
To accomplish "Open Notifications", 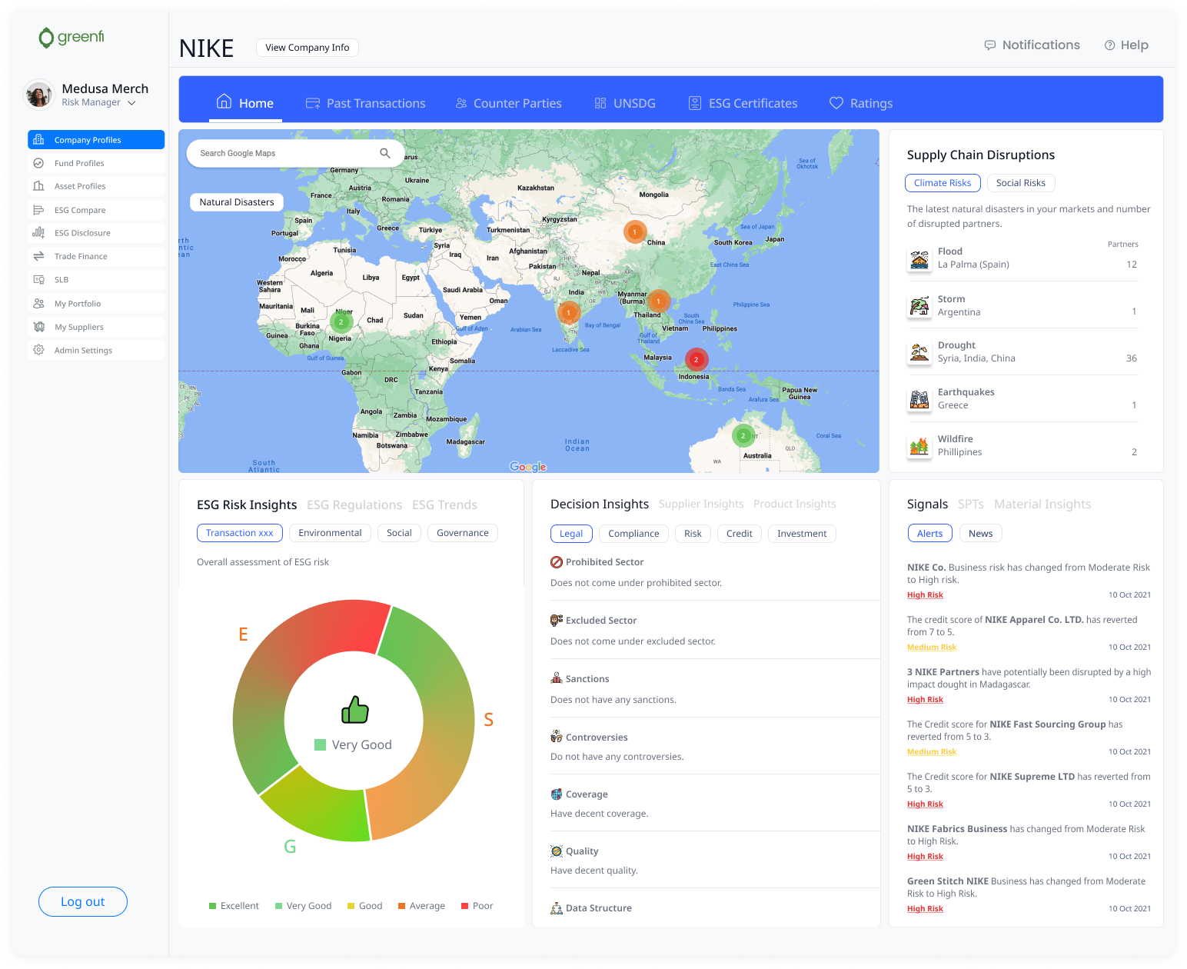I will click(1032, 45).
